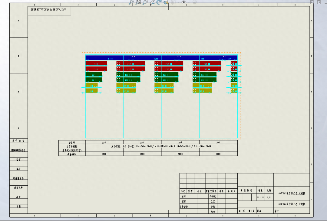Viewport: 327px width, 221px height.
Task: Click the 日期 cell in the left margin
Action: click(x=18, y=206)
